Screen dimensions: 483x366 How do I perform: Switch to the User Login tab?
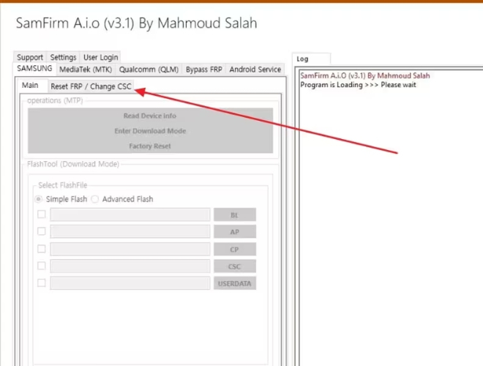tap(101, 57)
